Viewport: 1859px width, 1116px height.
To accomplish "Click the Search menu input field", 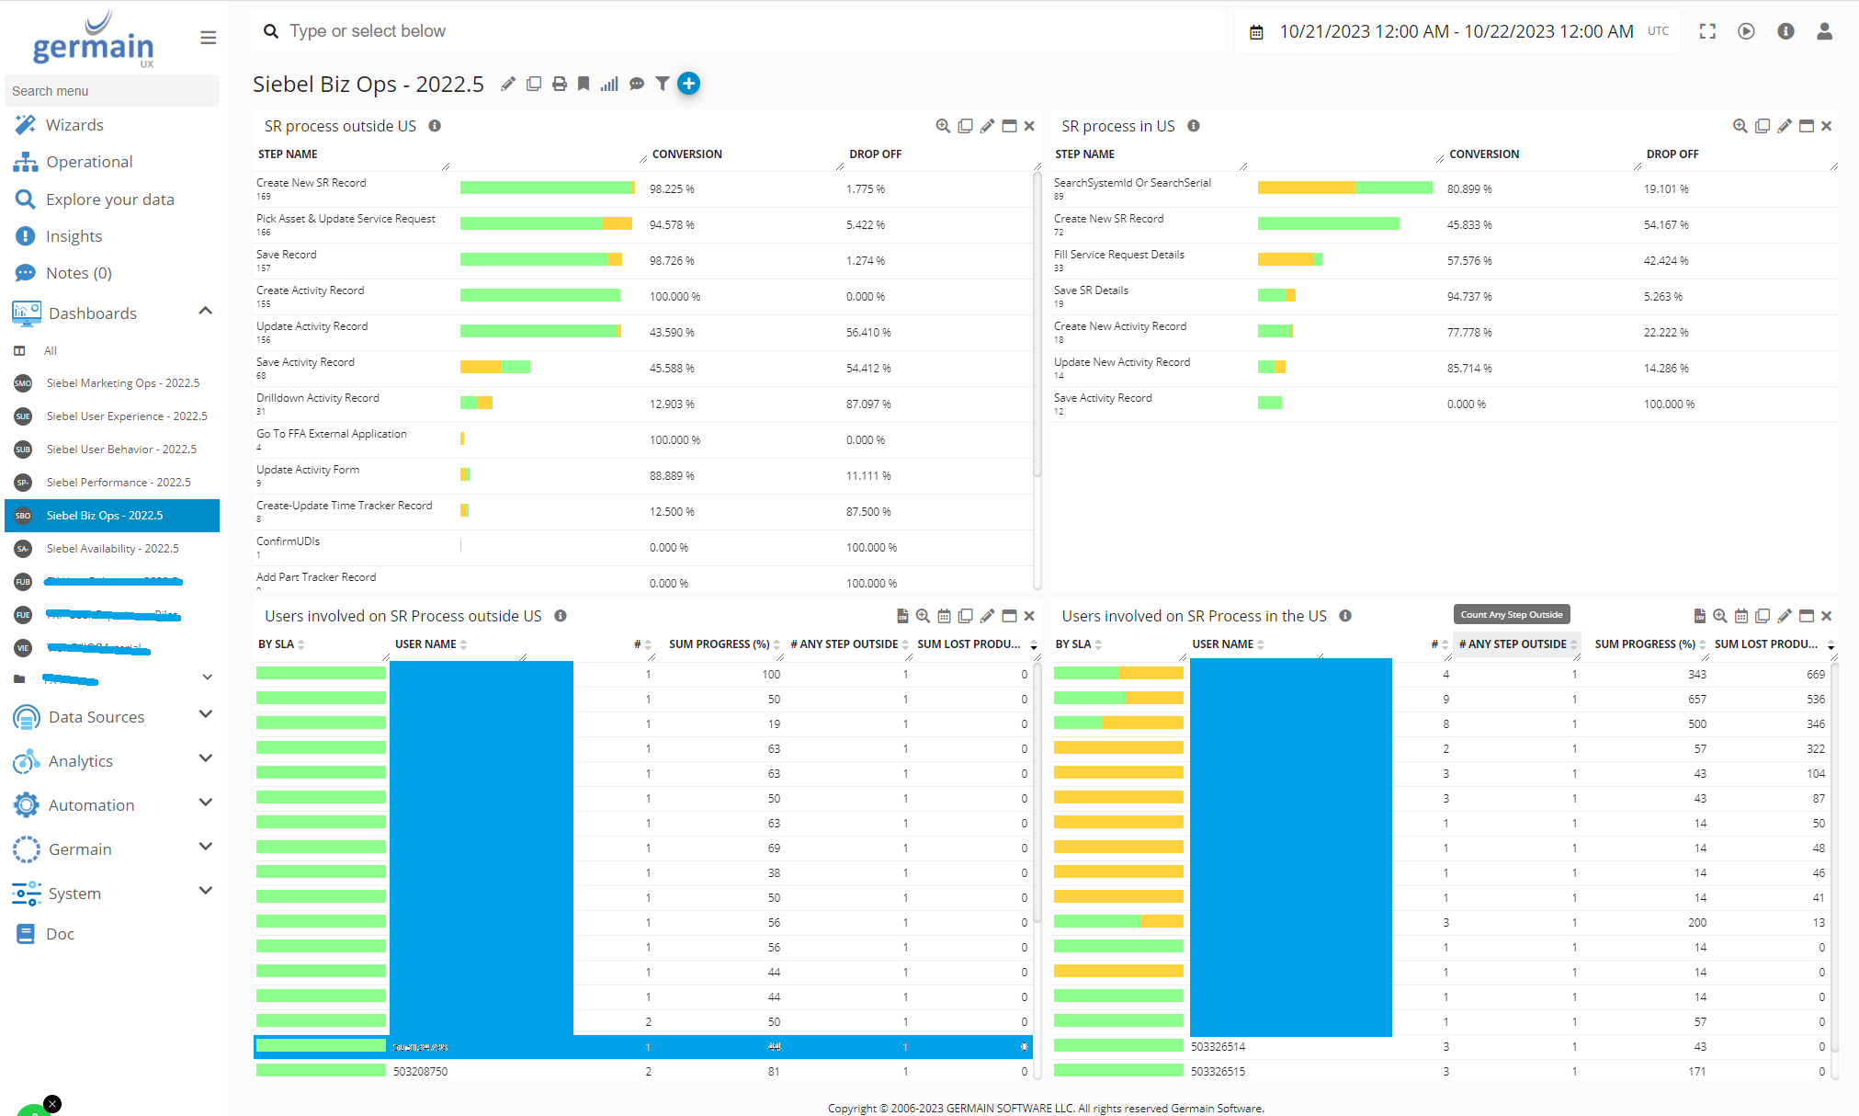I will (112, 91).
